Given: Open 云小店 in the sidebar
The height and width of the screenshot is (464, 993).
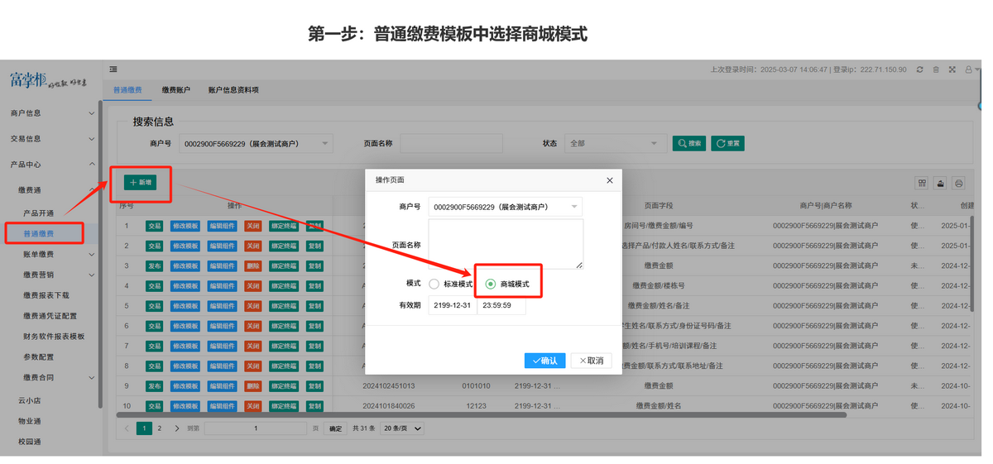Looking at the screenshot, I should 30,400.
